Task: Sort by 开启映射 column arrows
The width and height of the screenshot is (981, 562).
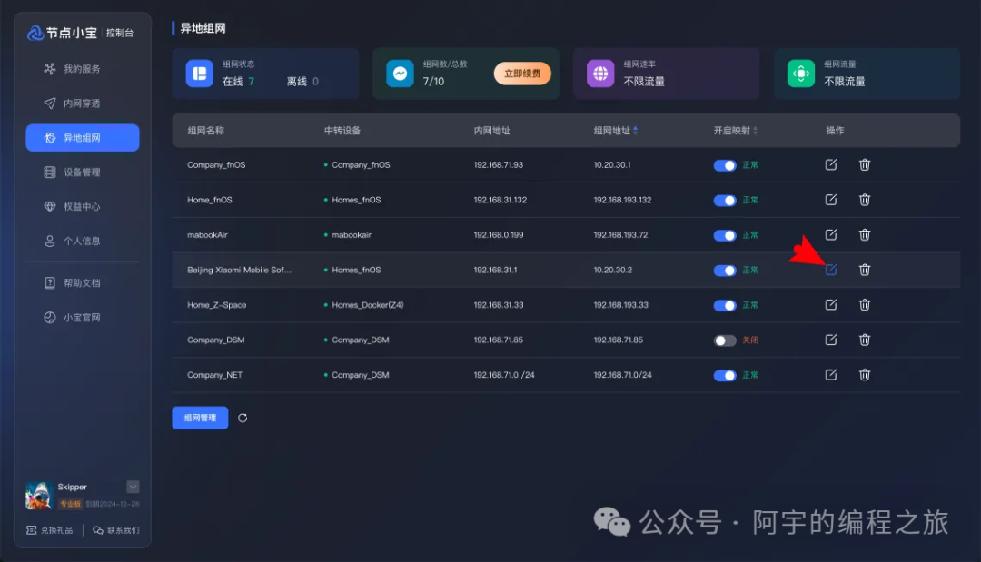Action: pyautogui.click(x=755, y=131)
